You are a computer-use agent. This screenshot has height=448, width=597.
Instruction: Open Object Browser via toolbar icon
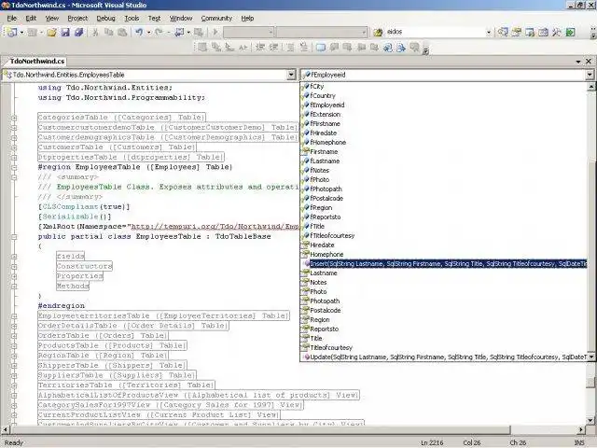click(x=530, y=33)
